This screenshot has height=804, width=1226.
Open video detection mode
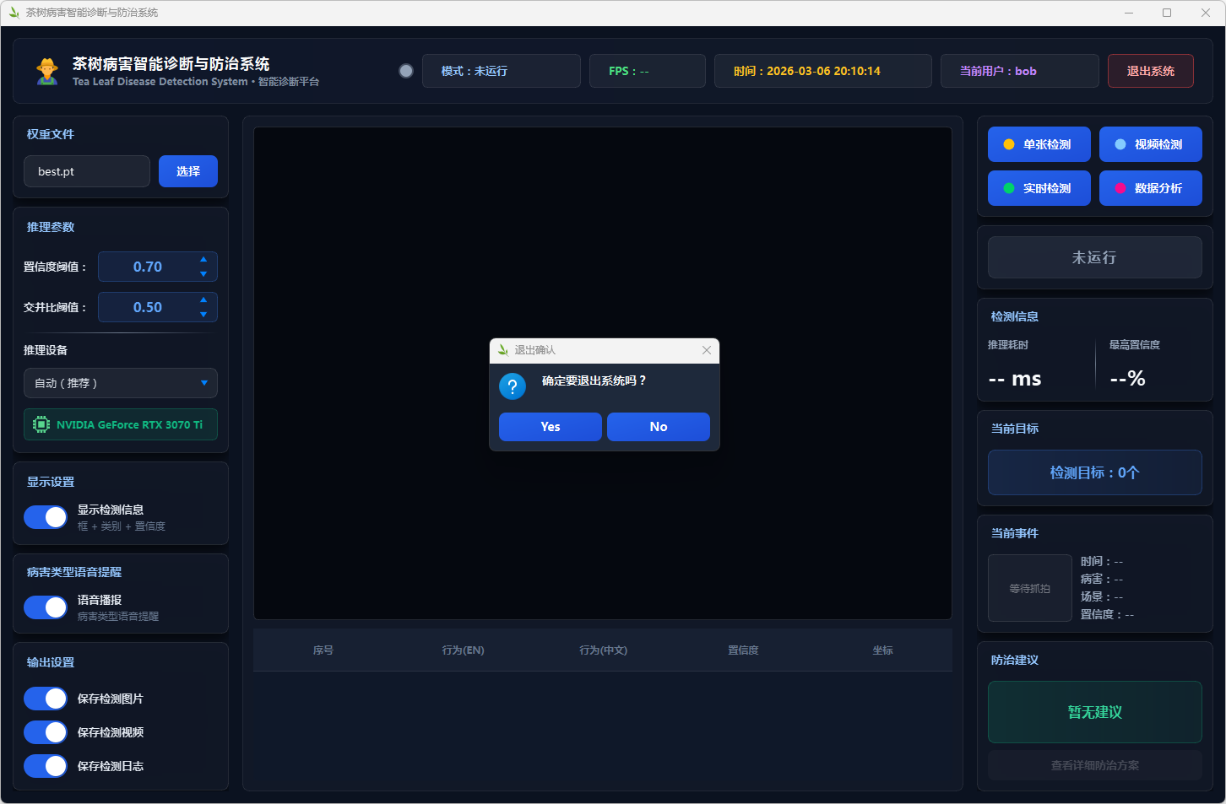point(1150,144)
